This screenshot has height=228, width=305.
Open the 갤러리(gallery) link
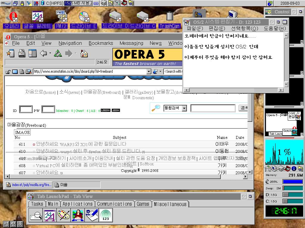[139, 92]
